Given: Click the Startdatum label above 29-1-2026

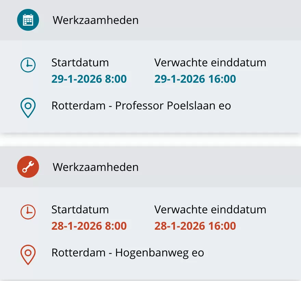Looking at the screenshot, I should 80,63.
